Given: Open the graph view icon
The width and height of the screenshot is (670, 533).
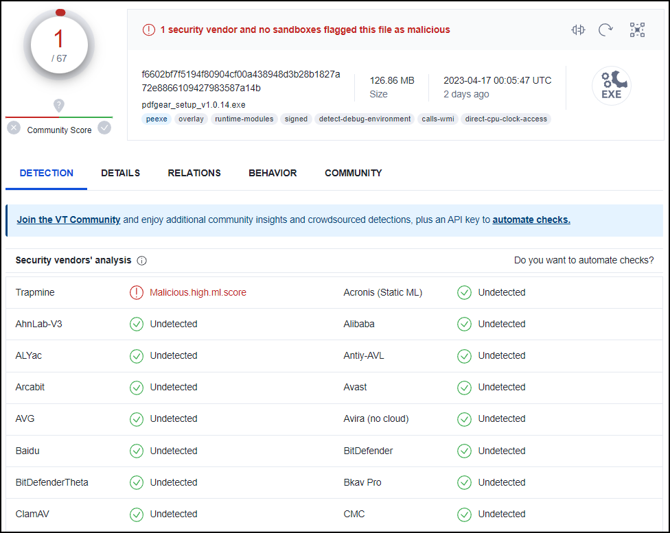Looking at the screenshot, I should pyautogui.click(x=637, y=30).
